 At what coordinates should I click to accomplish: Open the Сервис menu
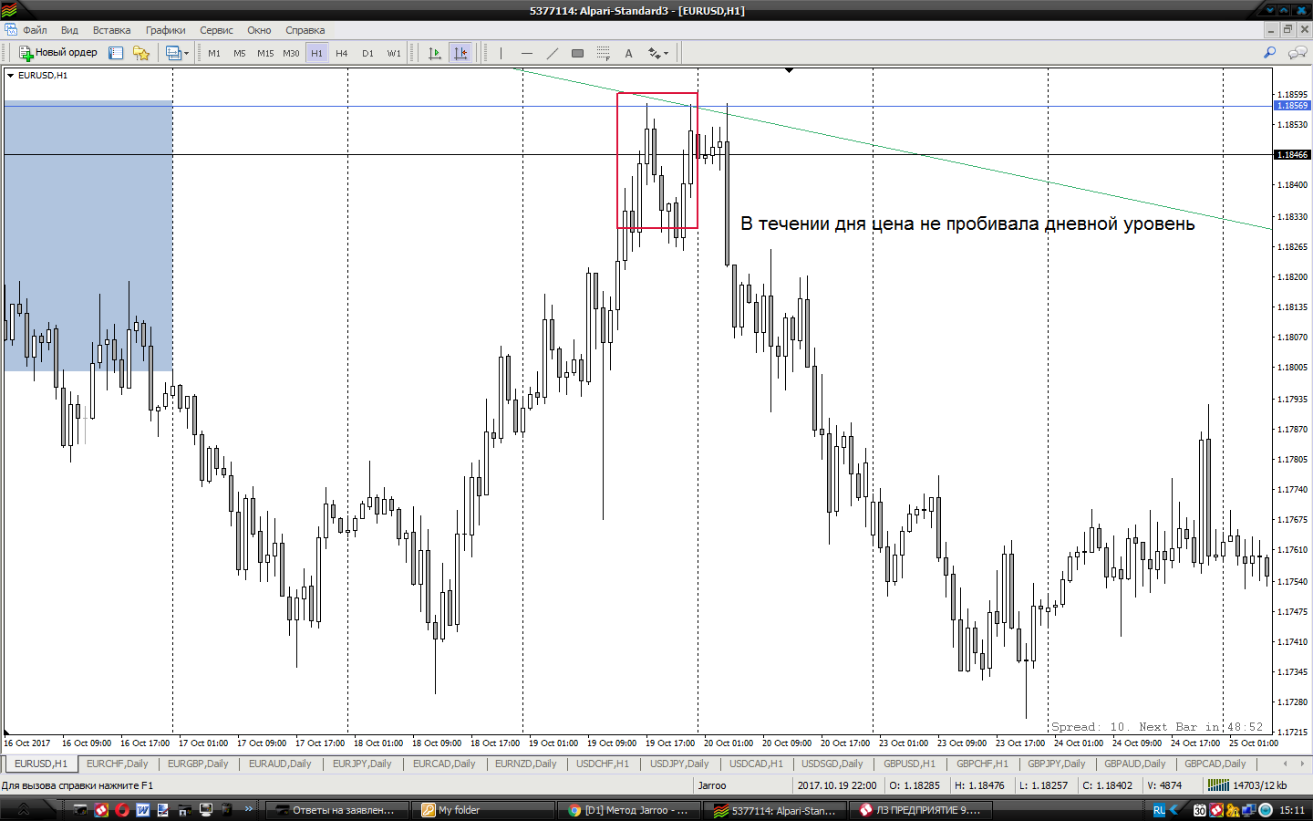pyautogui.click(x=216, y=30)
